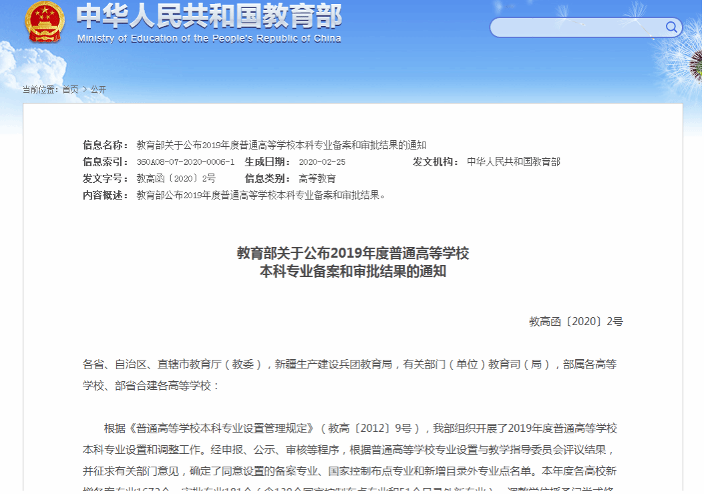Click the 信息名称 value text
704x494 pixels.
coord(281,145)
